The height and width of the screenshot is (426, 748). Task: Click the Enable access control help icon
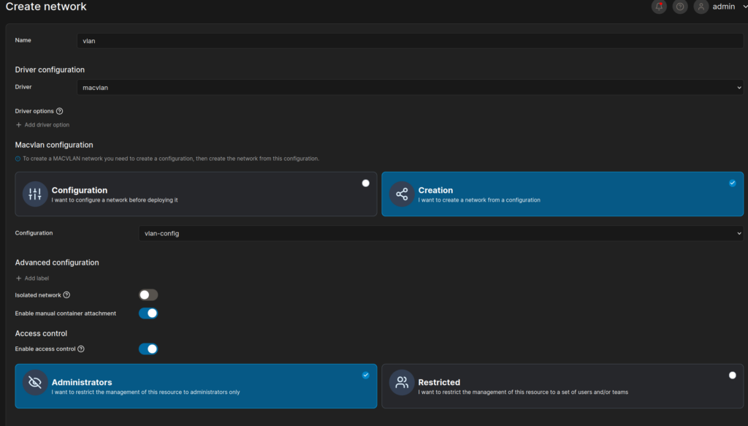(x=81, y=349)
